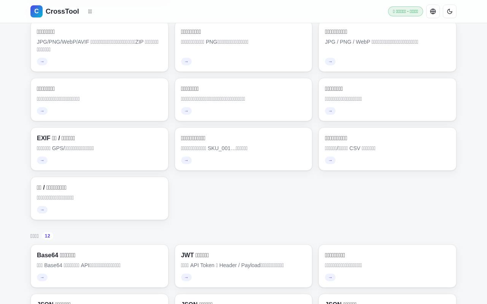487x304 pixels.
Task: Toggle dark mode with moon icon
Action: (450, 11)
